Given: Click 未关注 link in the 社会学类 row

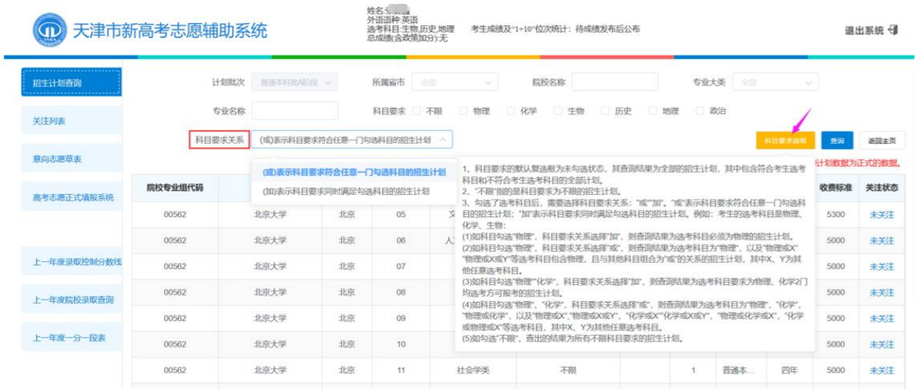Looking at the screenshot, I should [x=881, y=370].
